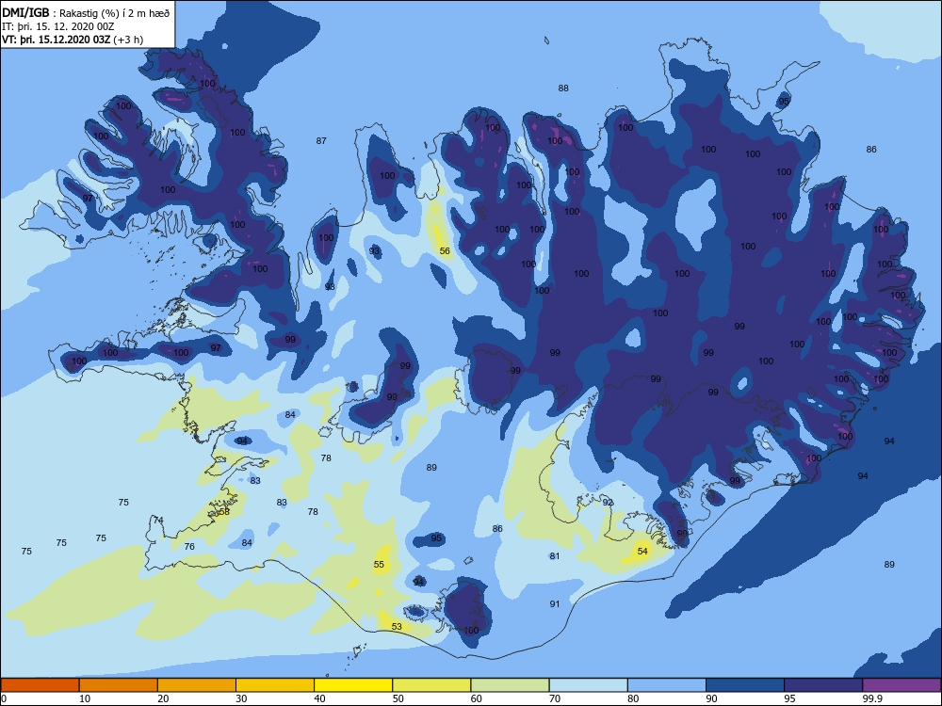Click the value '56' in the yellow patch
This screenshot has width=942, height=706.
[x=445, y=251]
